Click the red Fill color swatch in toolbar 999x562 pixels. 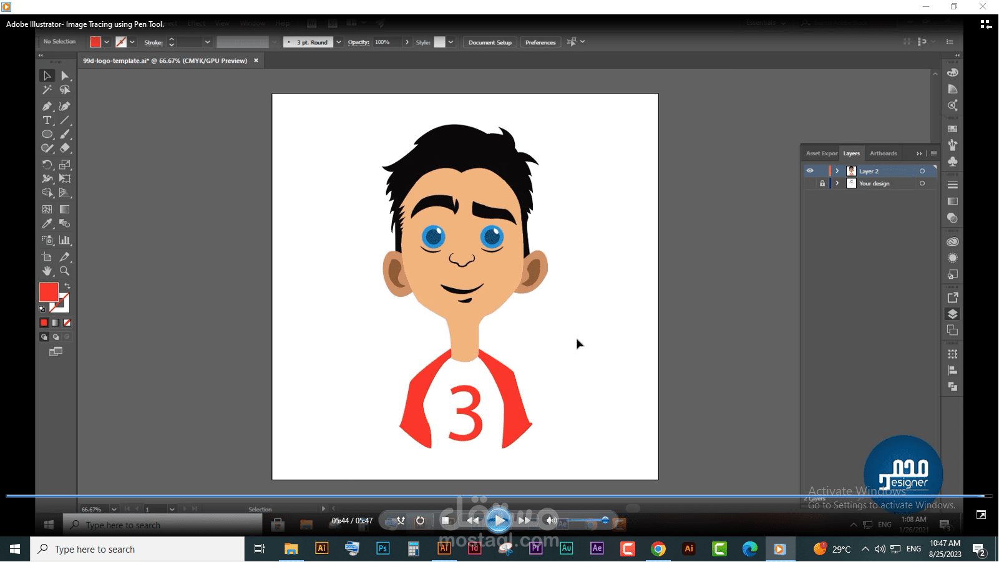[49, 292]
